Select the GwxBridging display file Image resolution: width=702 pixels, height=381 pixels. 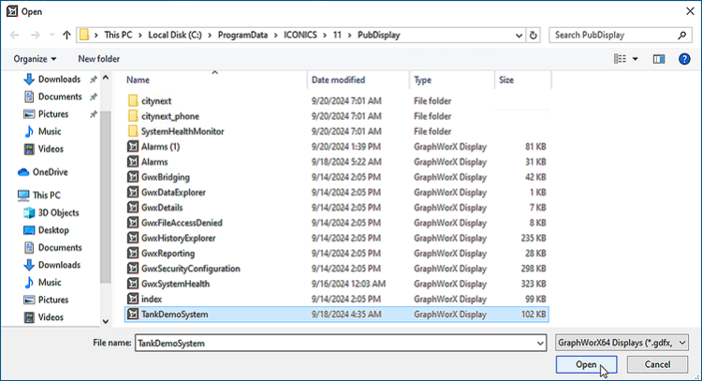[x=163, y=177]
